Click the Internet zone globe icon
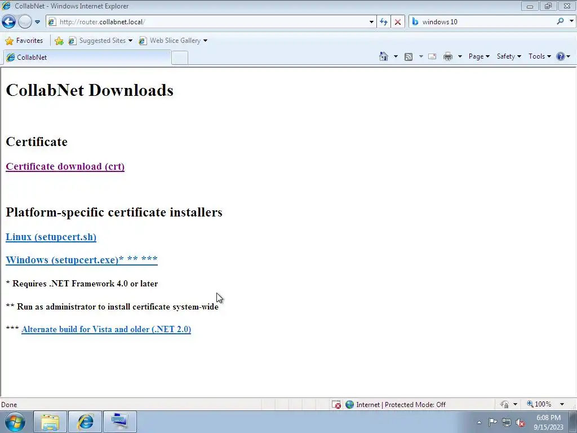This screenshot has width=577, height=433. tap(349, 405)
